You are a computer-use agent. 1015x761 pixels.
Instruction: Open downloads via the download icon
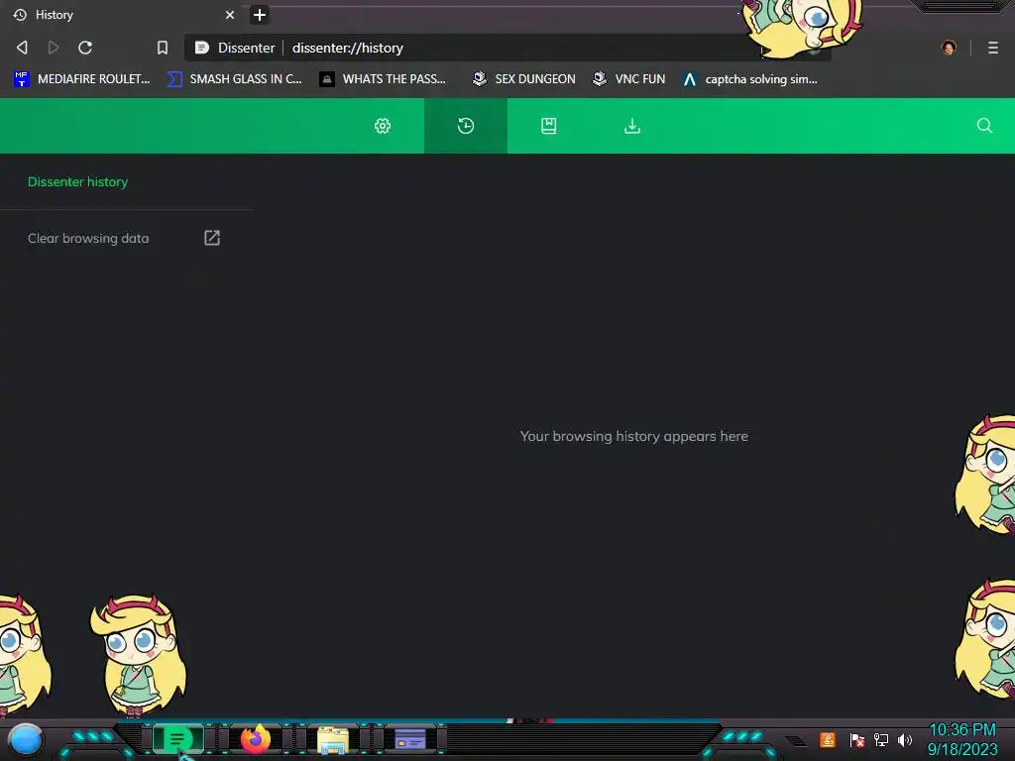(x=631, y=126)
